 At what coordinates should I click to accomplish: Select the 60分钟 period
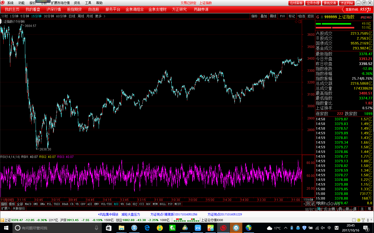coord(61,16)
